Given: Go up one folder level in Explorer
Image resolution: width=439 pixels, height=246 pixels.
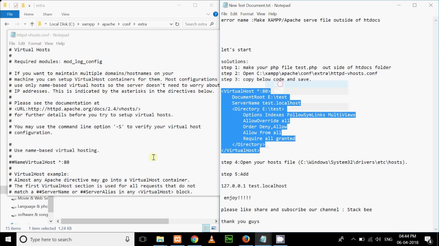Looking at the screenshot, I should pyautogui.click(x=32, y=24).
